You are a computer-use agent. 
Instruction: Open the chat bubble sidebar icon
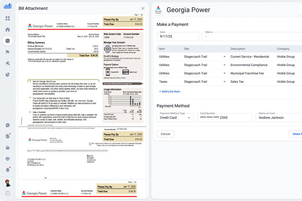point(8,125)
